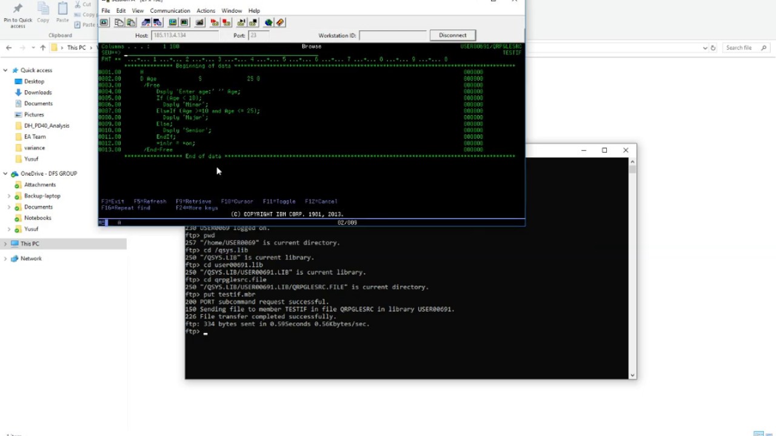Viewport: 776px width, 436px height.
Task: Click the Copy icon in emulator toolbar
Action: [119, 22]
